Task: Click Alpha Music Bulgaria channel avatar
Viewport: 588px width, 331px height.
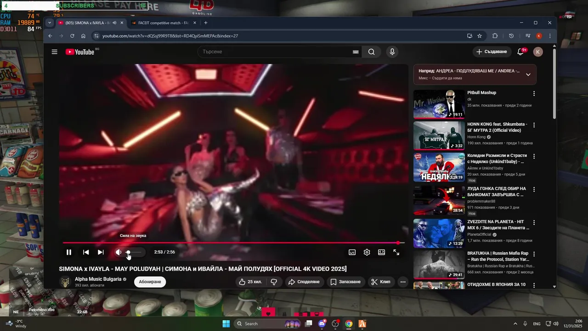Action: pyautogui.click(x=65, y=282)
